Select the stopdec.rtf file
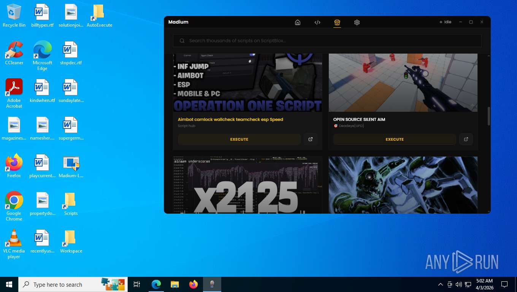Viewport: 517px width, 292px height. coord(71,54)
